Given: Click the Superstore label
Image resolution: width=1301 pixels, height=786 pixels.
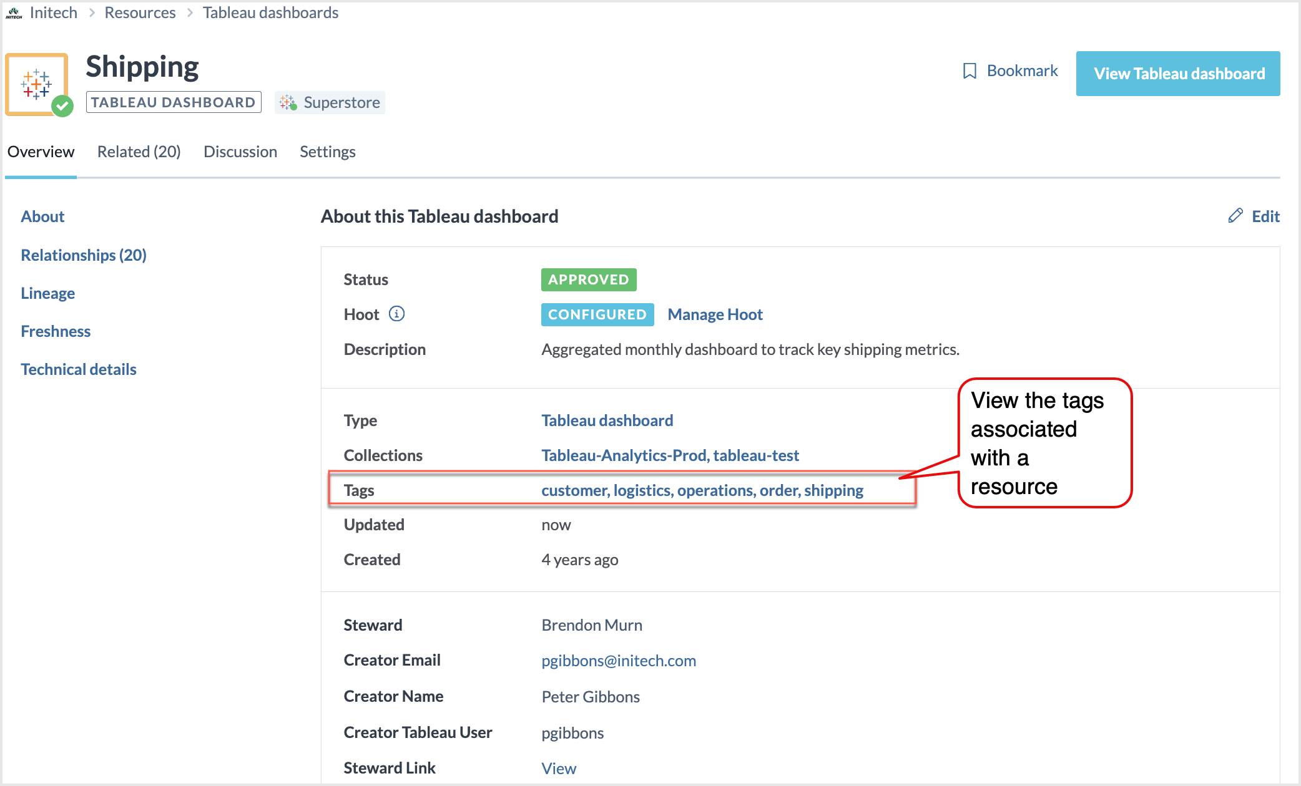Looking at the screenshot, I should [341, 102].
